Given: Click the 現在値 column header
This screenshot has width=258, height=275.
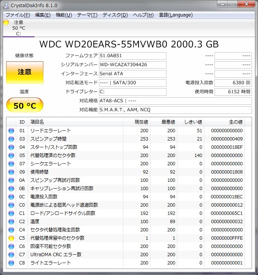Looking at the screenshot, I should pos(137,122).
